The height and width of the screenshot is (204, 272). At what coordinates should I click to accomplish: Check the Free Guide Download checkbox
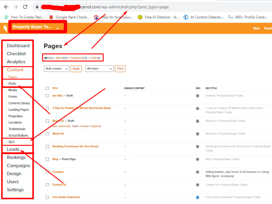[47, 197]
